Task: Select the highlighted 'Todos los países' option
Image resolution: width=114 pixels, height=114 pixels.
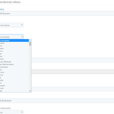Action: click(15, 40)
